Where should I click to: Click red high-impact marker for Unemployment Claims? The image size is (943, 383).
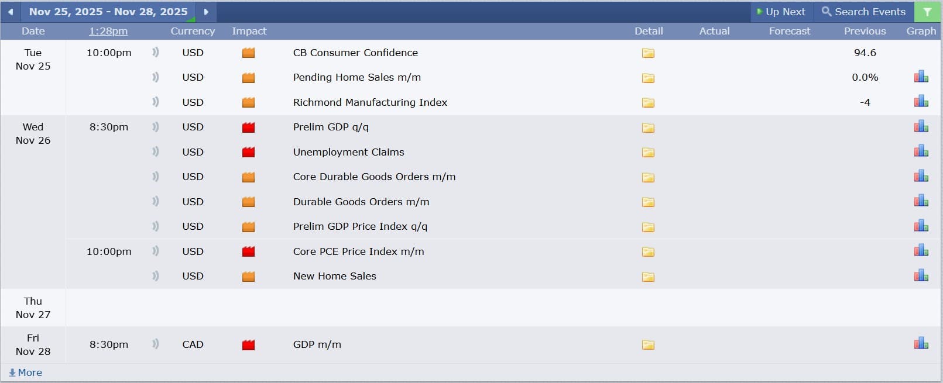point(249,152)
